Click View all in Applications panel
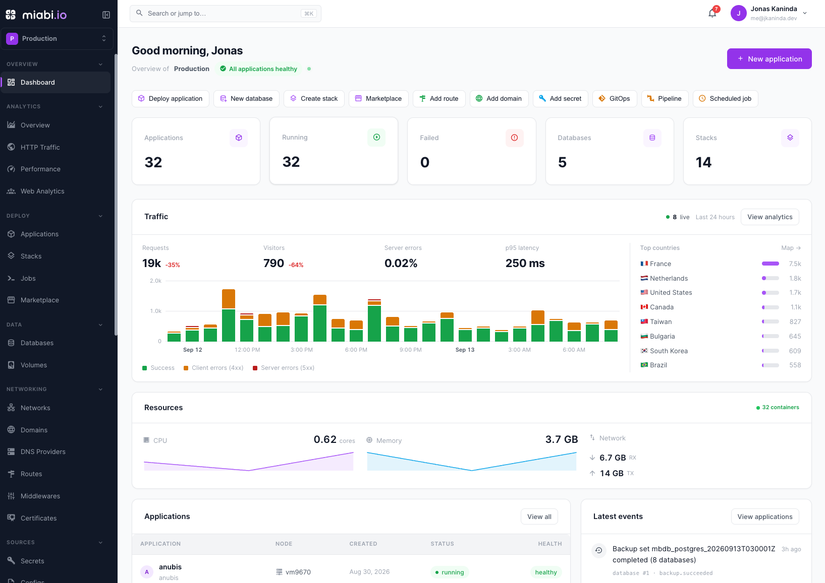Screen dimensions: 825x583 pyautogui.click(x=539, y=516)
